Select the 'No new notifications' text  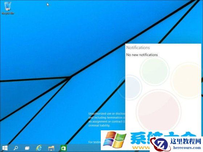pyautogui.click(x=142, y=55)
